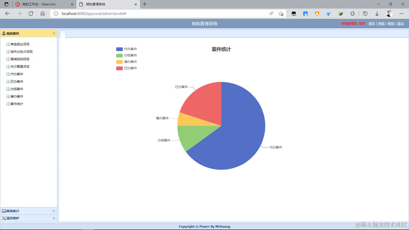Screen dimensions: 409x230
Task: Click the address bar URL
Action: 94,14
